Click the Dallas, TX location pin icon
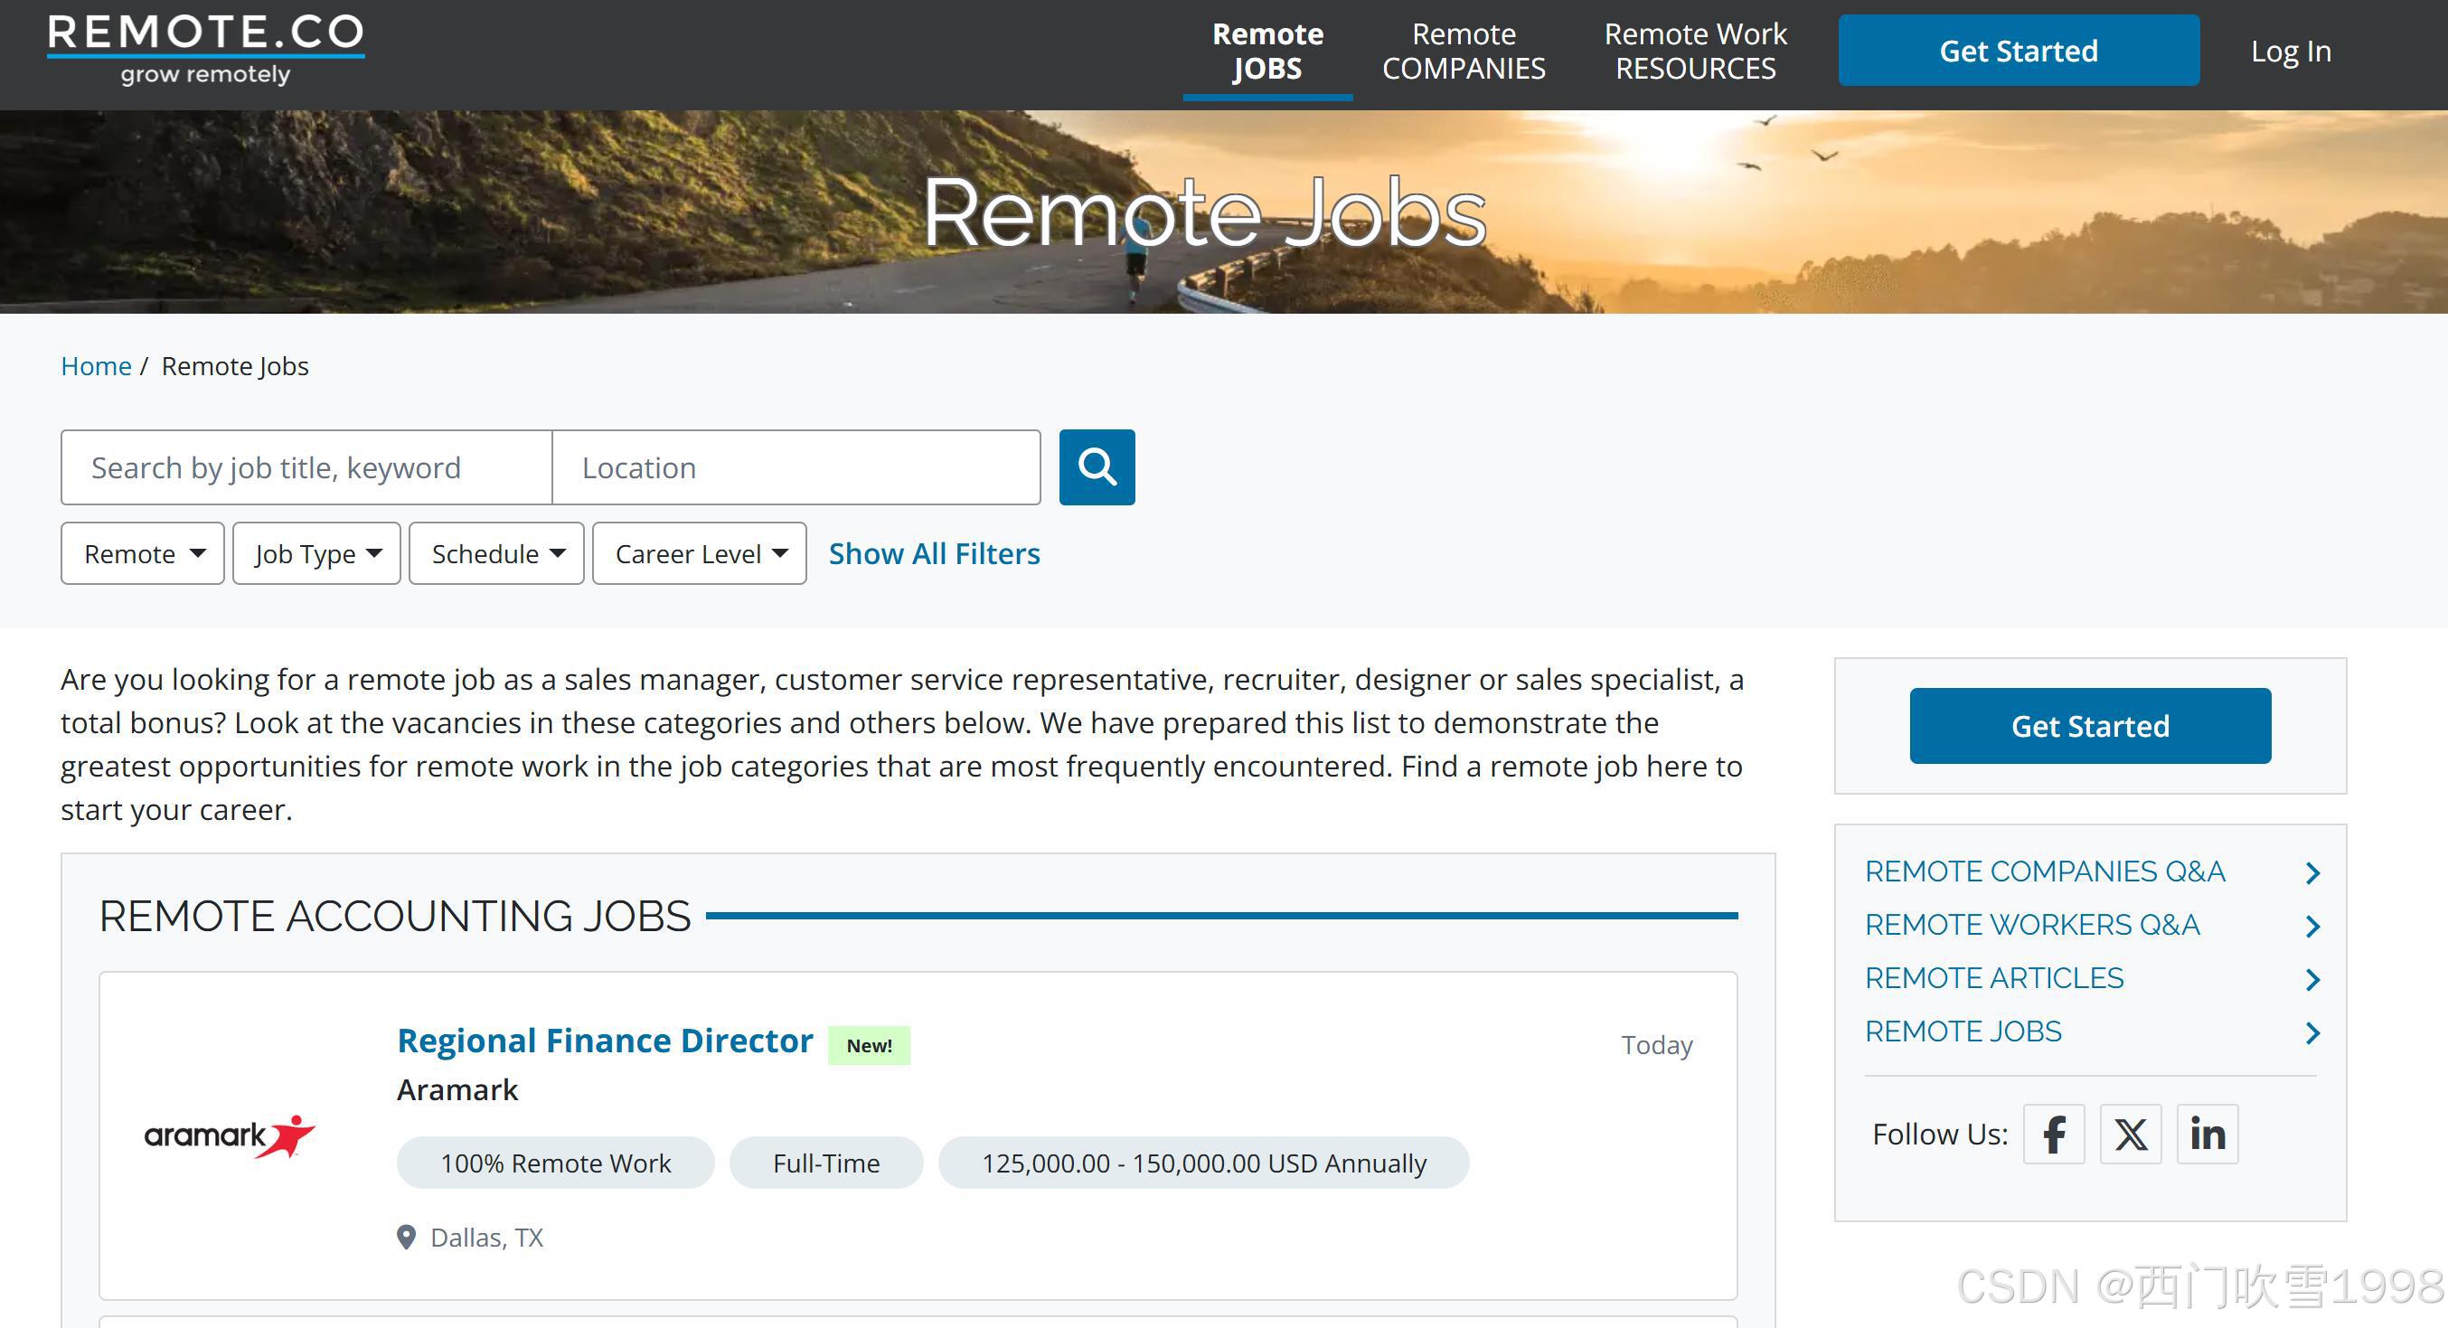Viewport: 2448px width, 1328px height. (406, 1237)
